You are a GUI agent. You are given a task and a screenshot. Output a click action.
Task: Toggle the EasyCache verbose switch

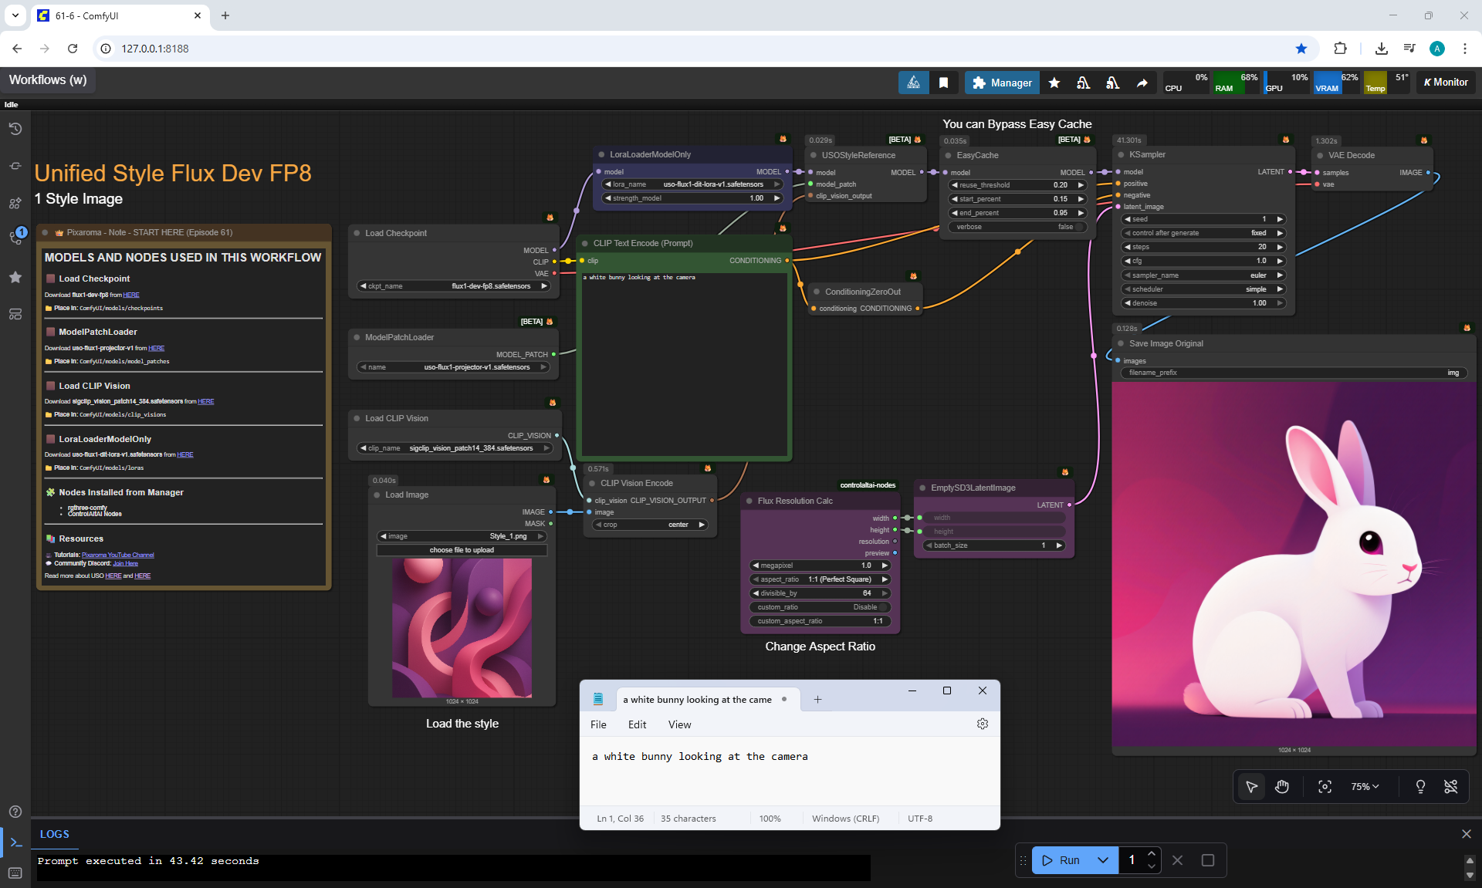[x=1080, y=227]
